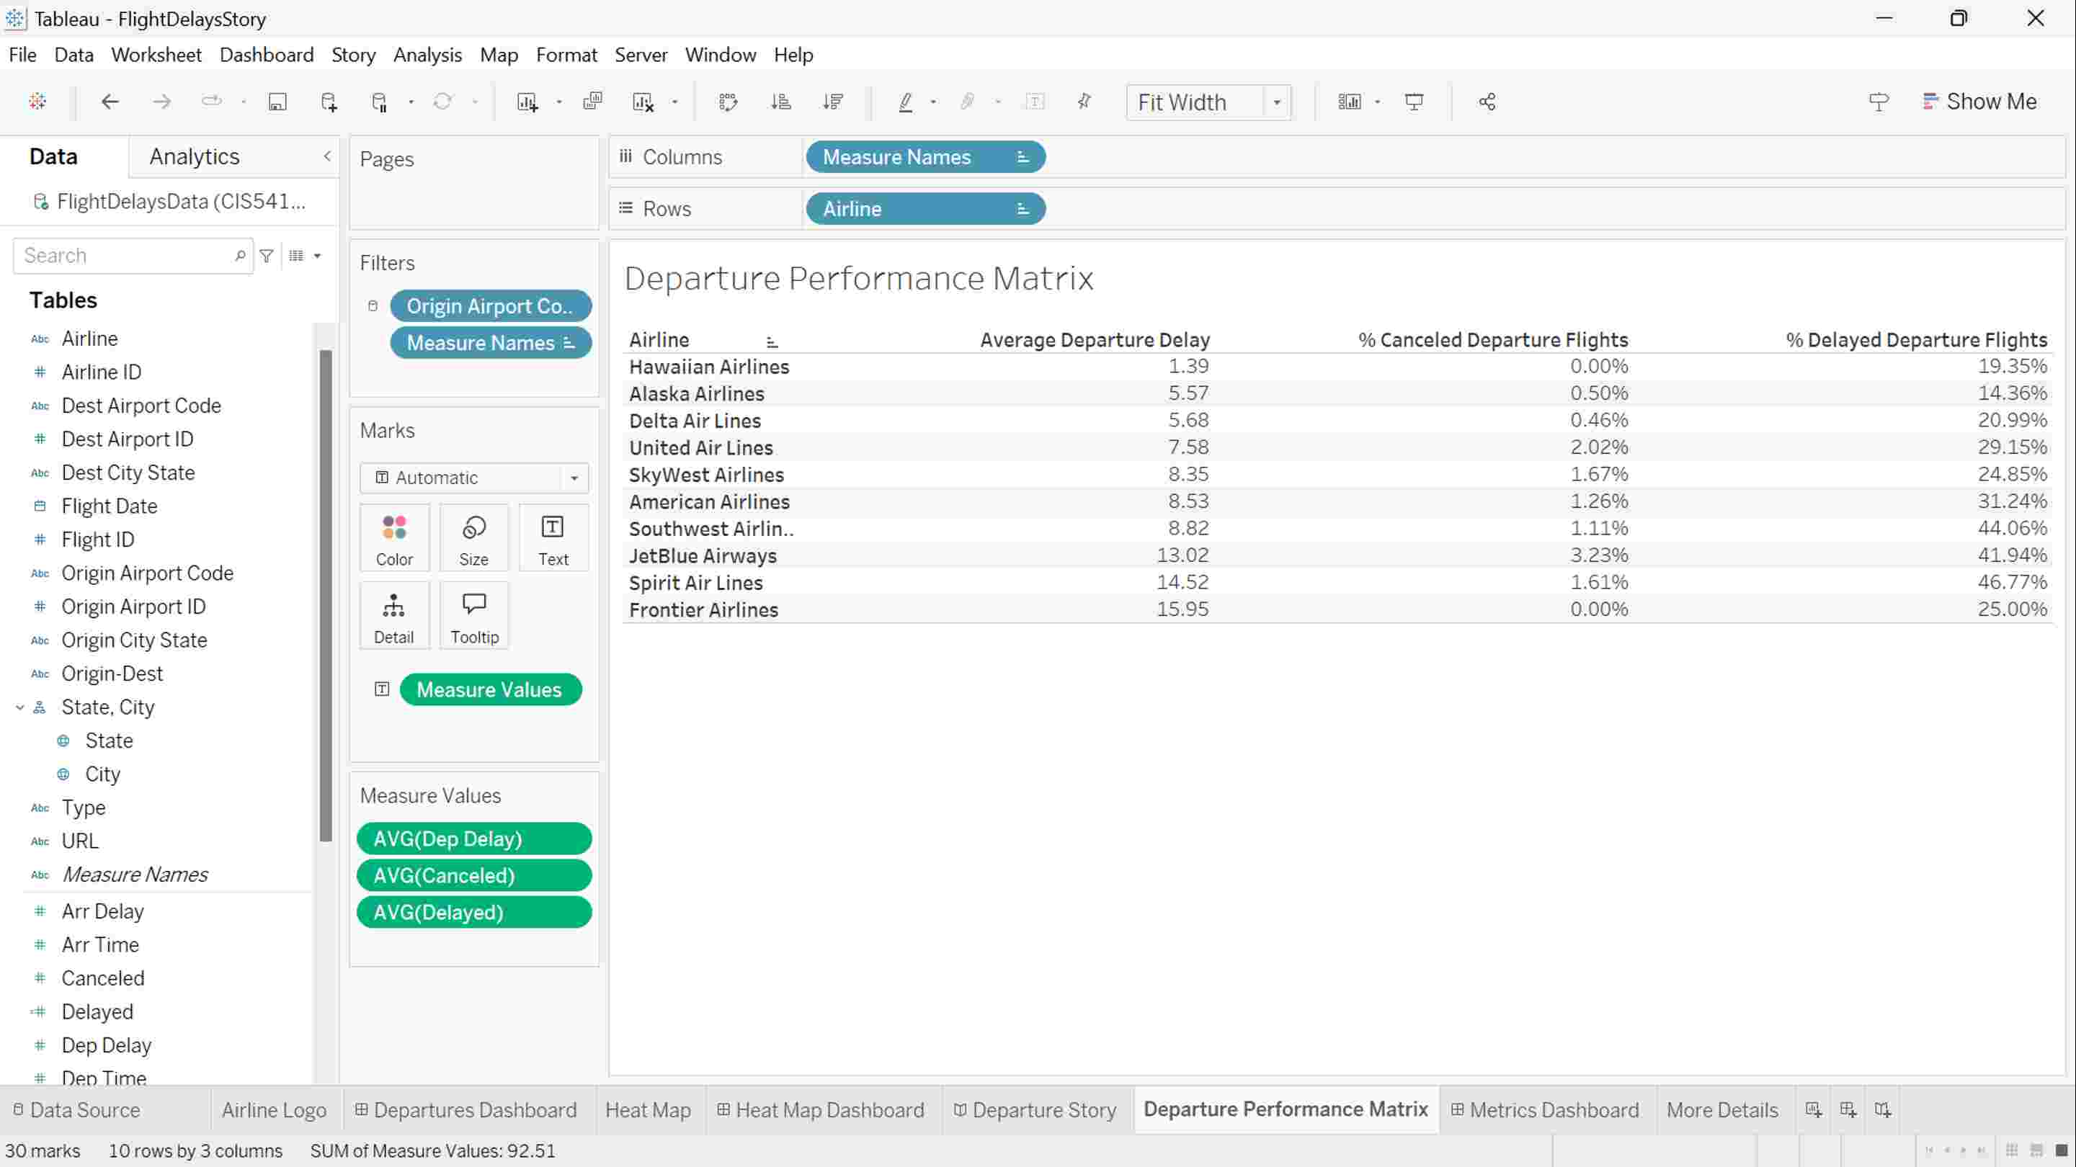Click the Search fields input box
The image size is (2076, 1167).
[x=125, y=256]
